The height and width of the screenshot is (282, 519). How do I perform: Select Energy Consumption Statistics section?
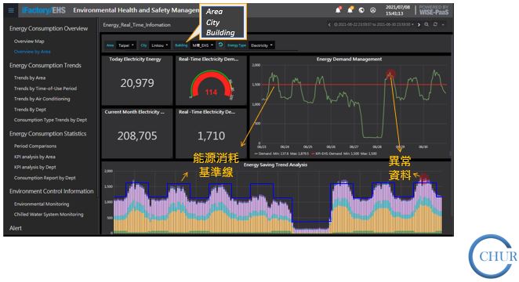(x=48, y=134)
